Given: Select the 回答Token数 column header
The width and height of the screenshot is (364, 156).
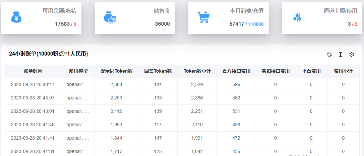Looking at the screenshot, I should 158,71.
